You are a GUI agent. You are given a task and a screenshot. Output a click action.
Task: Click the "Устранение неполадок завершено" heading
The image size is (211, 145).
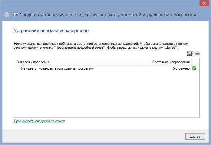pos(51,31)
